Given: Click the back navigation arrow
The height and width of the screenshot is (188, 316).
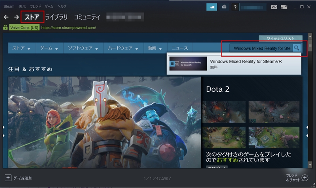Looking at the screenshot, I should 6,17.
